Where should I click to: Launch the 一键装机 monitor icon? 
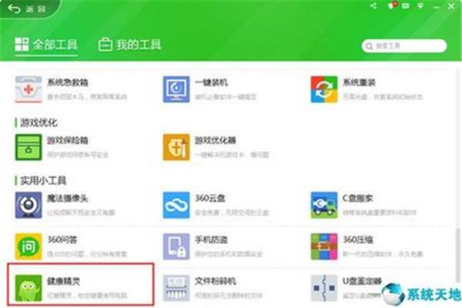click(176, 89)
